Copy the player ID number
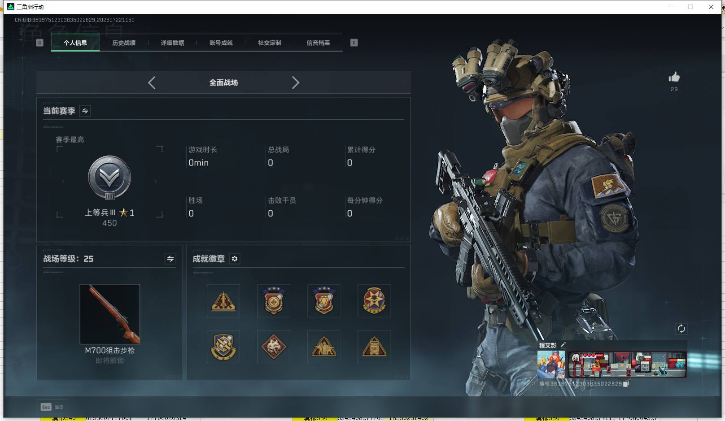Viewport: 725px width, 421px height. click(626, 384)
